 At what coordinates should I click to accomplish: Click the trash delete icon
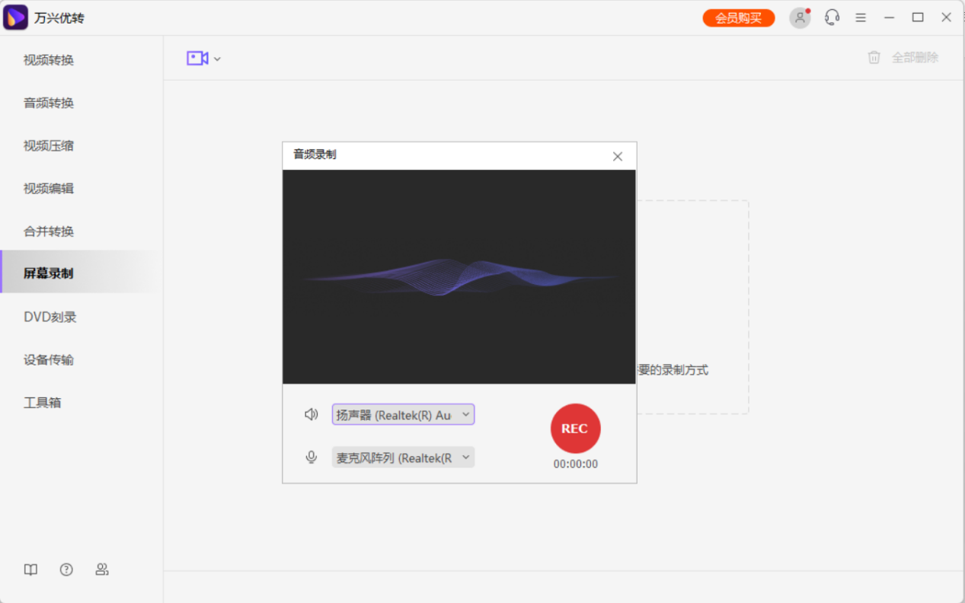coord(874,57)
